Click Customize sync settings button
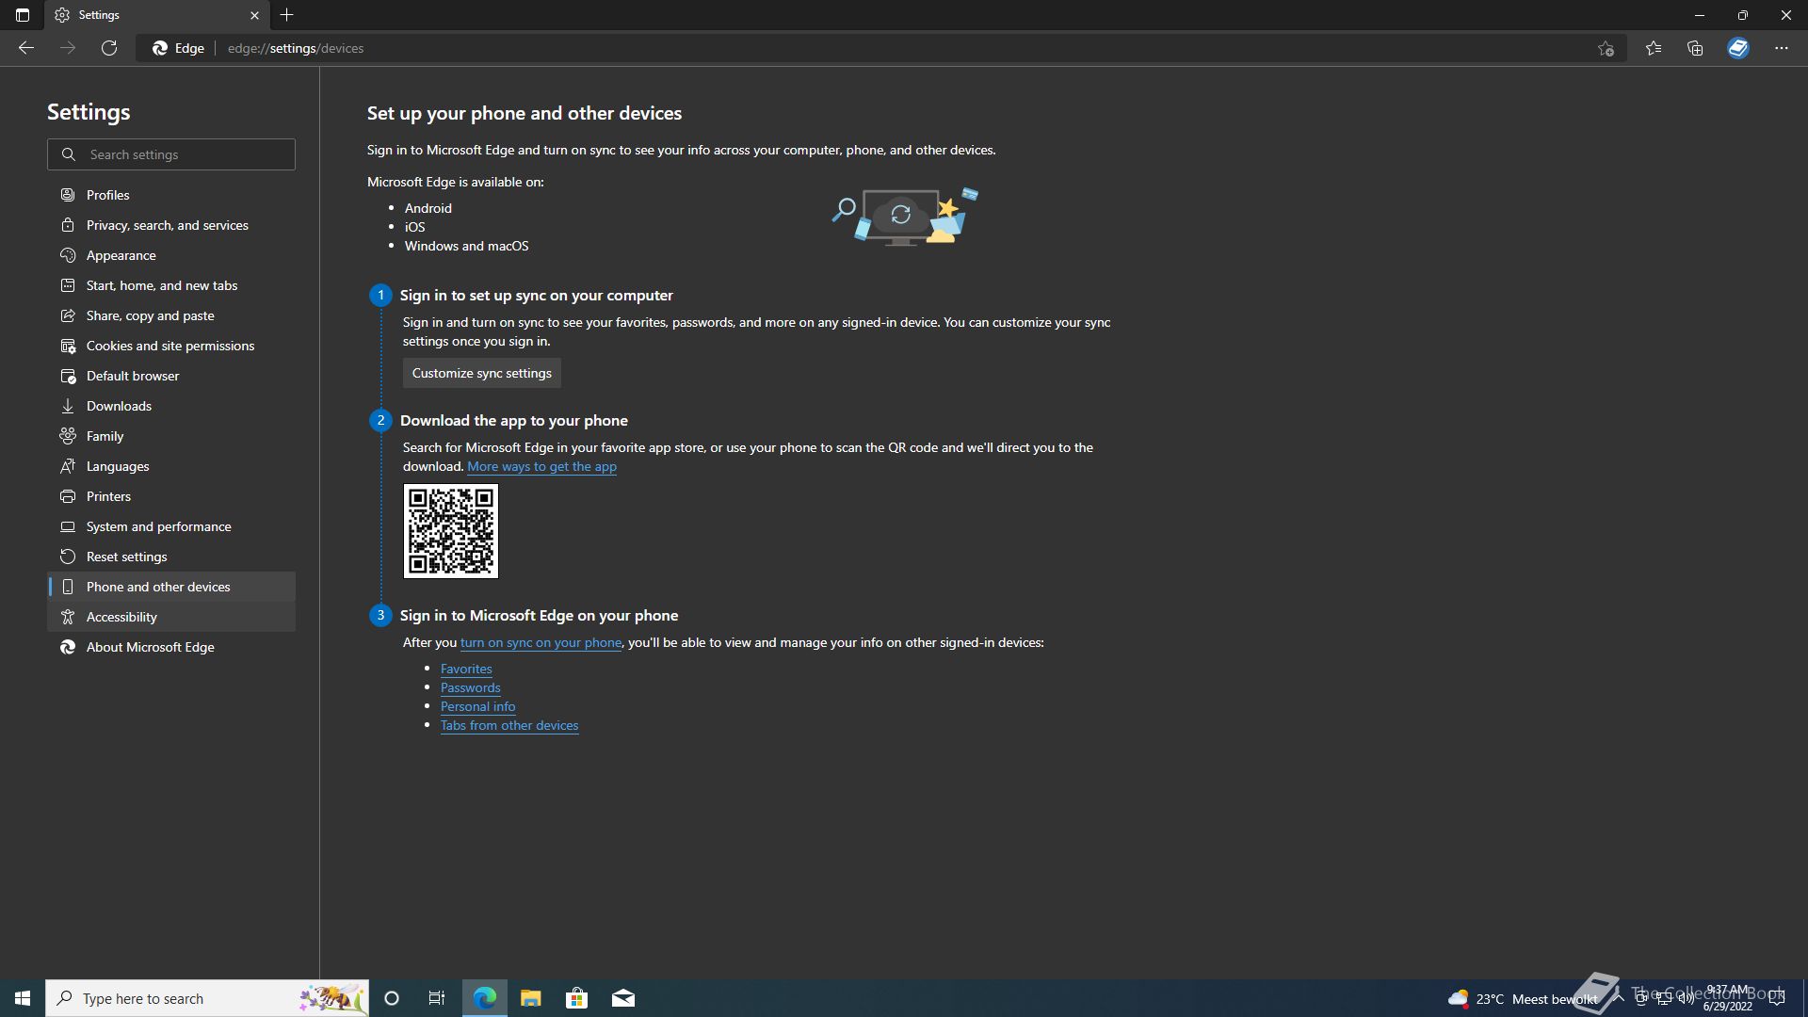1808x1017 pixels. click(481, 373)
